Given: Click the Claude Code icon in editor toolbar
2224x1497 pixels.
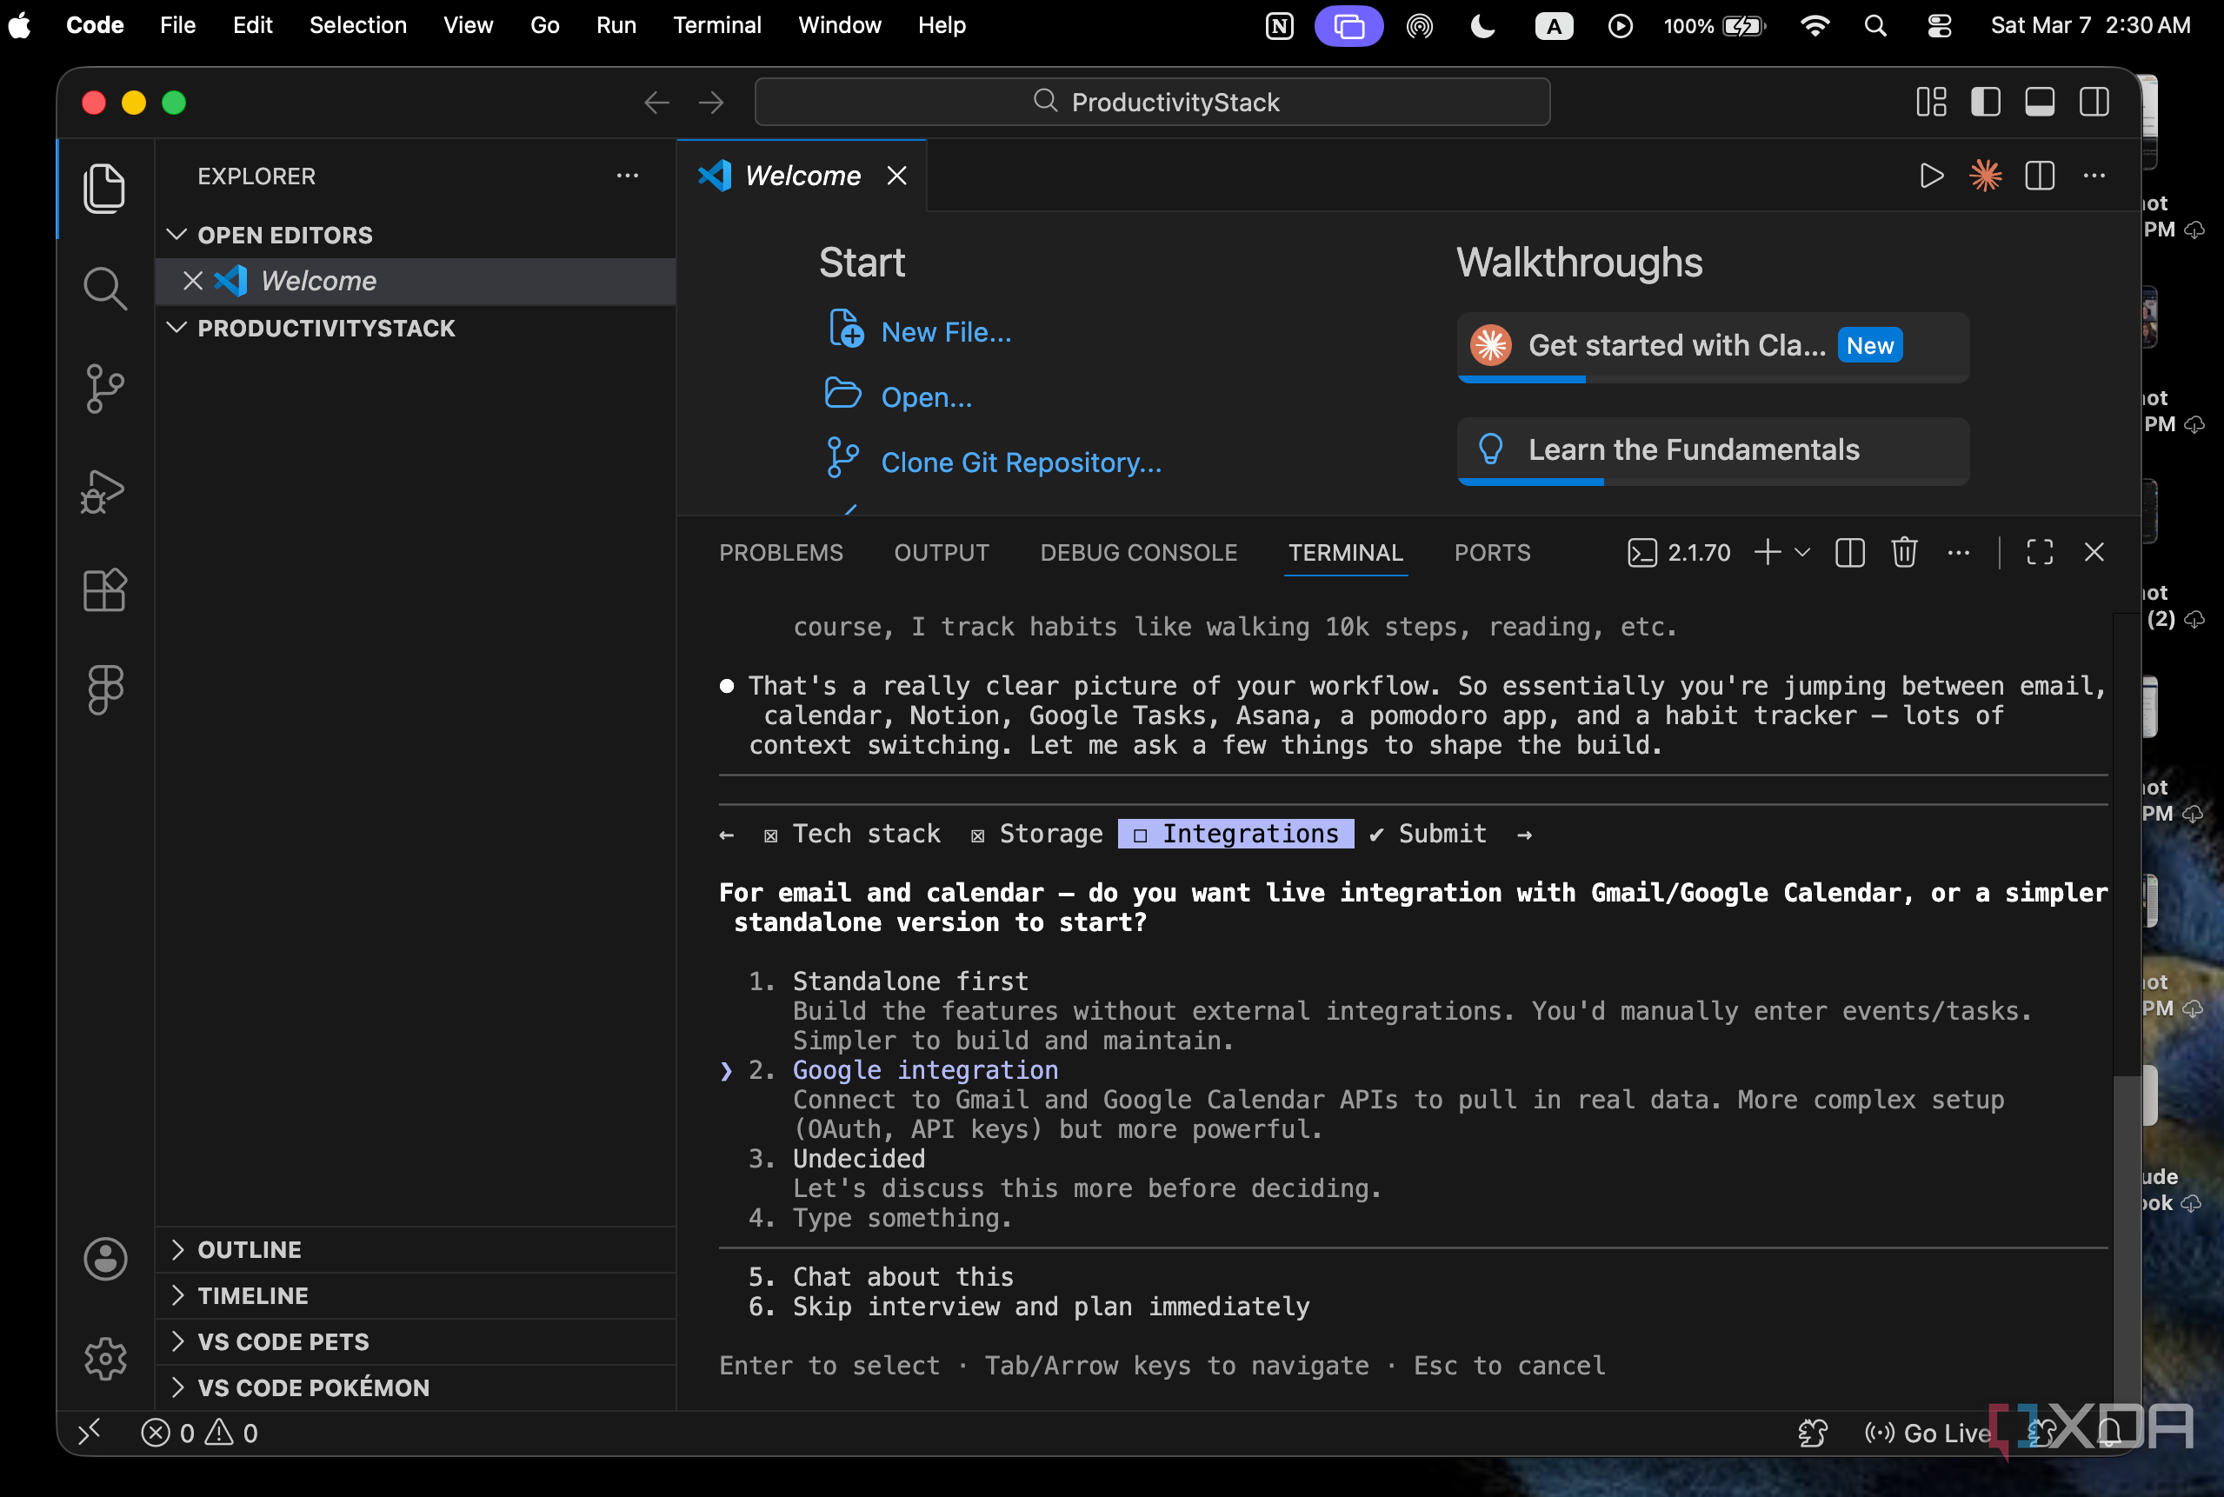Looking at the screenshot, I should (1985, 176).
